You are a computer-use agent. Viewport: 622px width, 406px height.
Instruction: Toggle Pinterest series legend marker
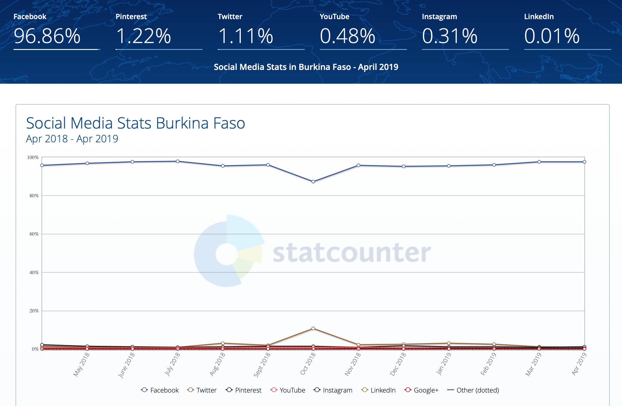tap(229, 390)
